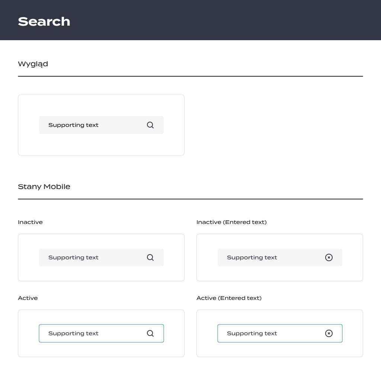Select the Inactive (Entered text) search input
Image resolution: width=381 pixels, height=381 pixels.
268,257
